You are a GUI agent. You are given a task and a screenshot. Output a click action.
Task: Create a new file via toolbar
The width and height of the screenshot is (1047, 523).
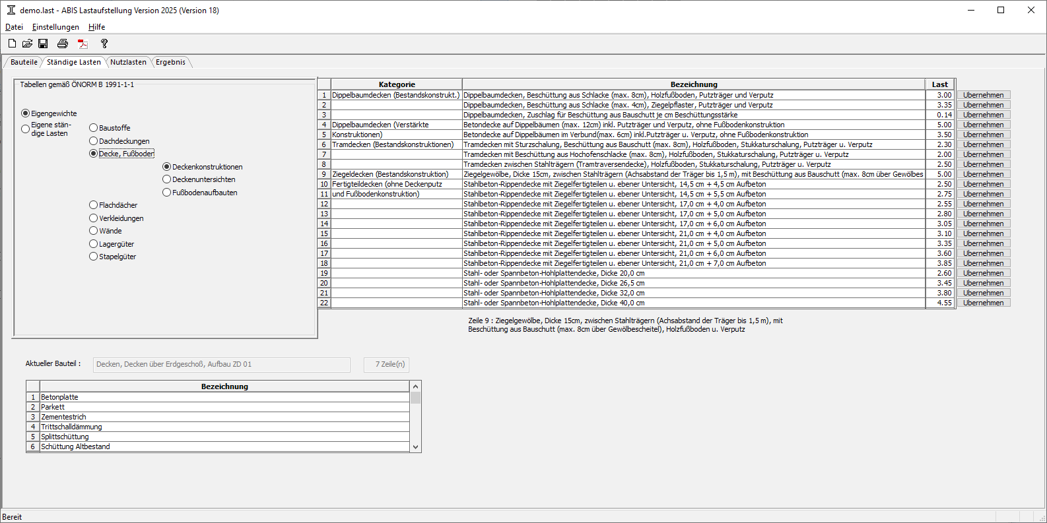pos(12,44)
